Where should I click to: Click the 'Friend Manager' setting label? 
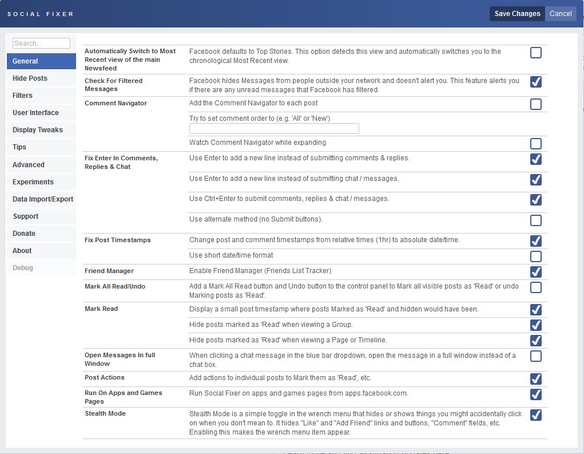(109, 271)
